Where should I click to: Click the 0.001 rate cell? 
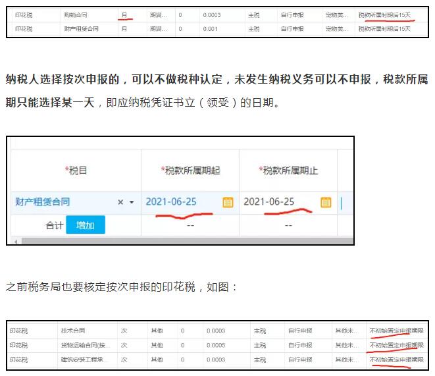click(x=210, y=29)
